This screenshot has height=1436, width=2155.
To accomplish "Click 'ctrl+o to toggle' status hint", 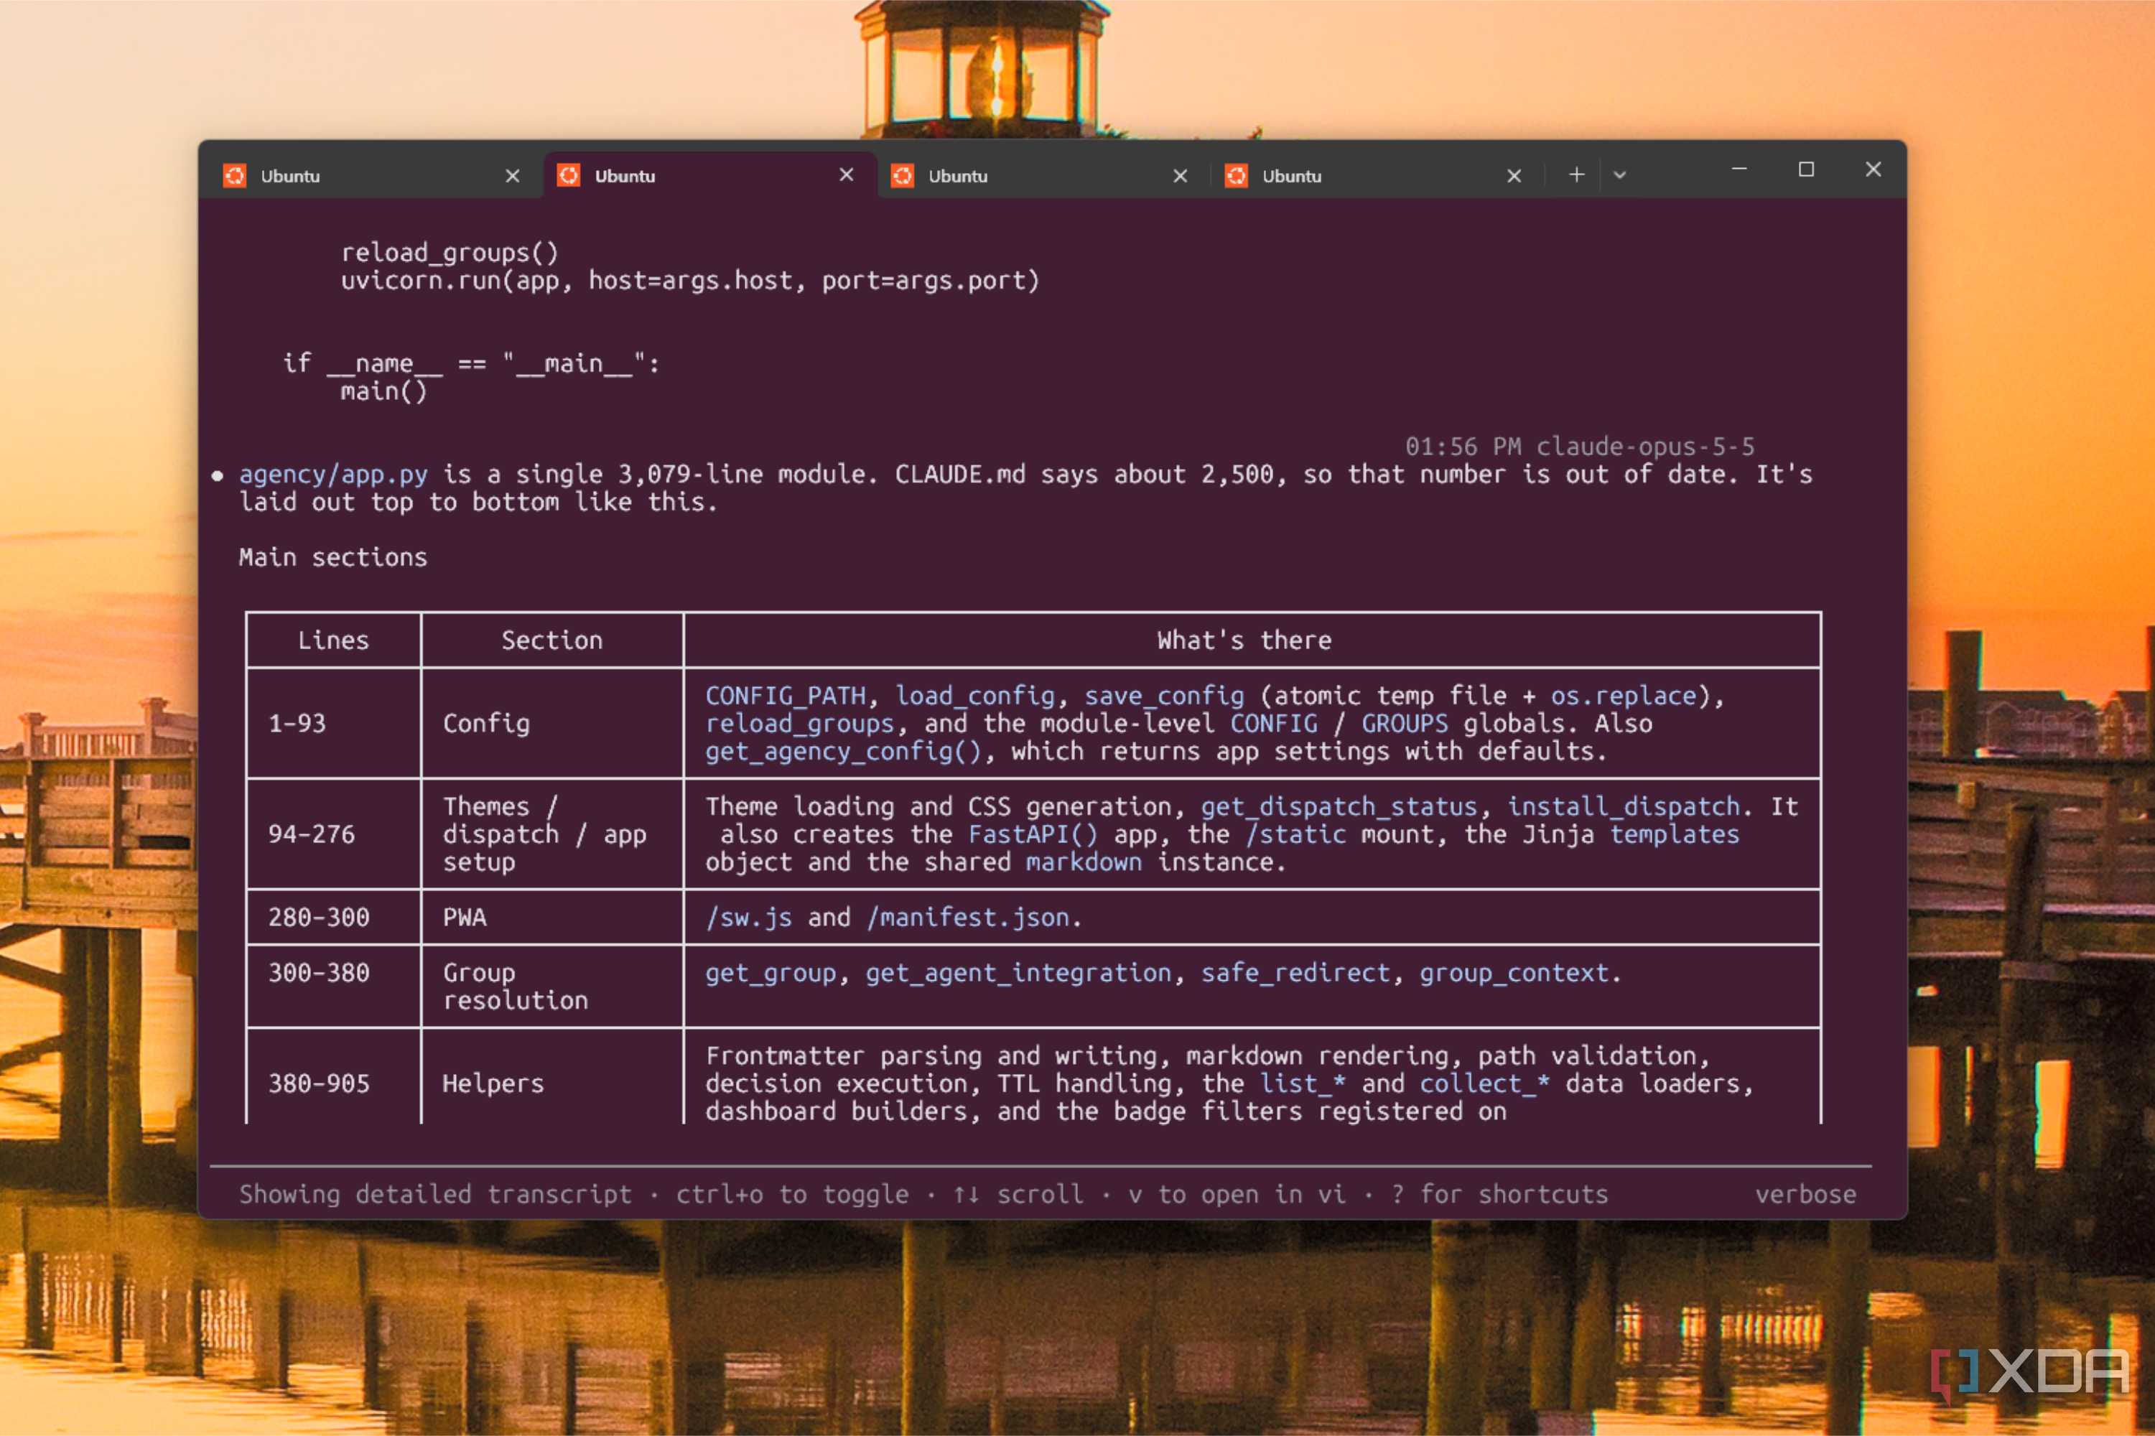I will 792,1194.
